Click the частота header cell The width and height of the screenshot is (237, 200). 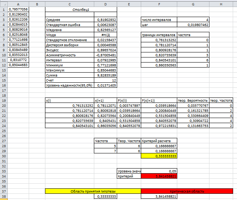click(x=193, y=35)
